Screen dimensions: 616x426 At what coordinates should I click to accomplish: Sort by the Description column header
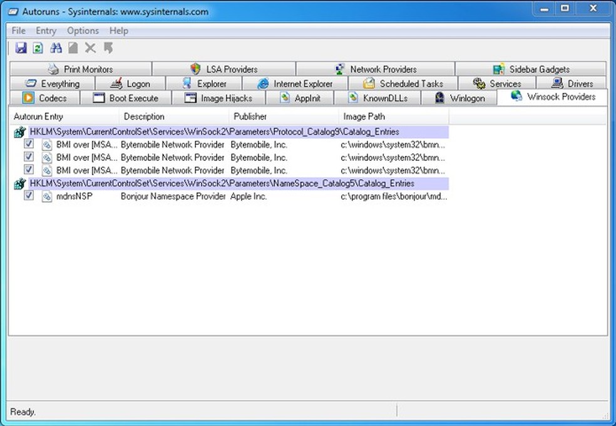coord(174,117)
